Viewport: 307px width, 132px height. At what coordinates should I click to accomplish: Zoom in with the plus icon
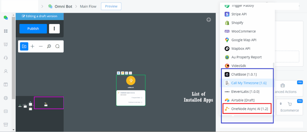click(32, 46)
